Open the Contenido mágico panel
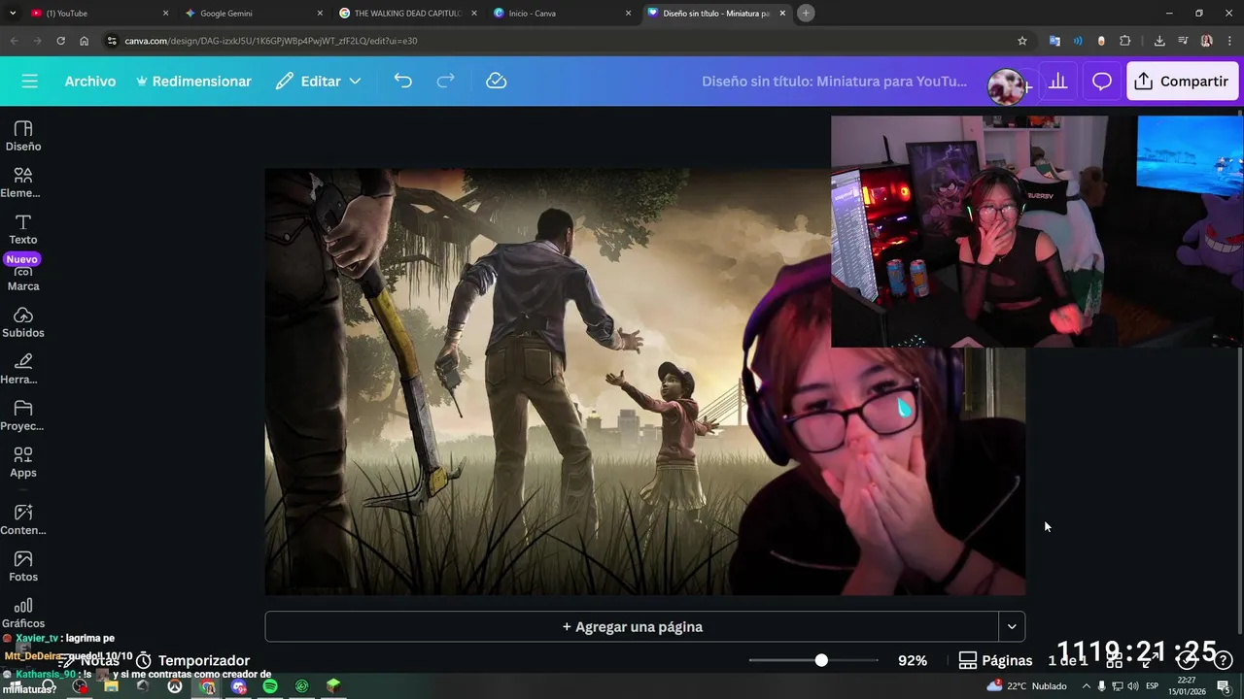Screen dimensions: 1244x699 pos(23,519)
